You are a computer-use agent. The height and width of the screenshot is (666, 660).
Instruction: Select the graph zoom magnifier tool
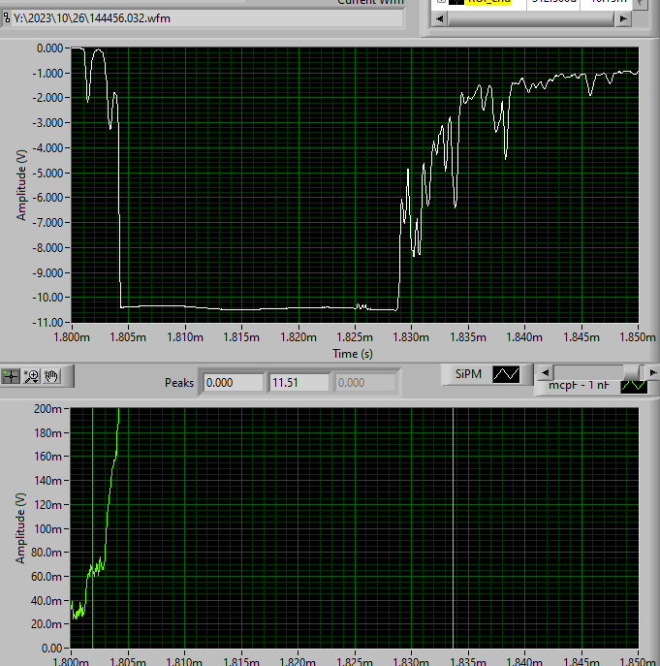tap(31, 376)
